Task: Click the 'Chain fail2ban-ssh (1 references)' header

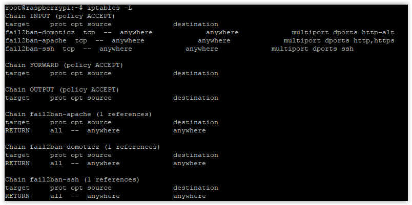Action: click(72, 179)
